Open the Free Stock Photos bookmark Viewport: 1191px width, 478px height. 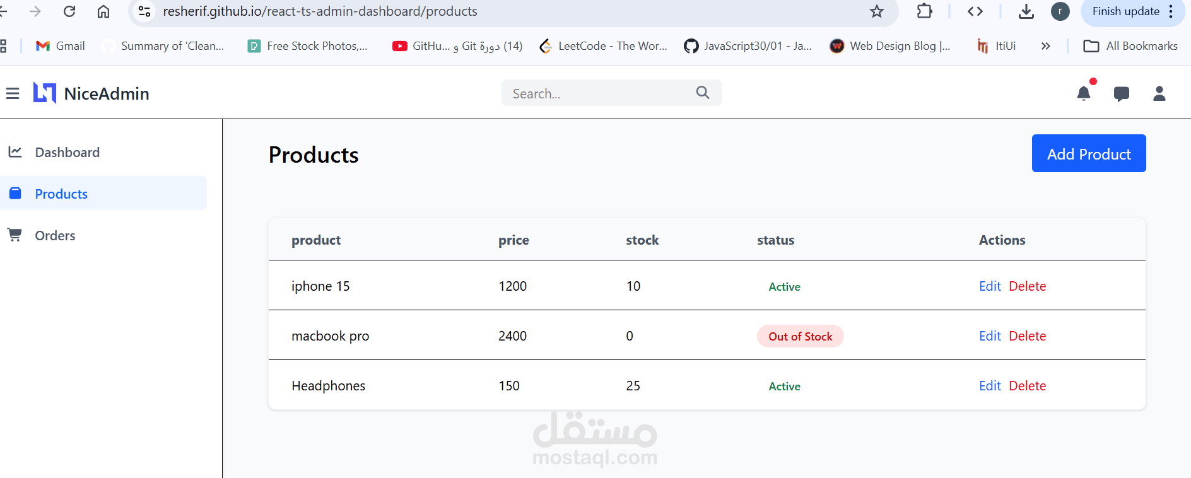[308, 46]
